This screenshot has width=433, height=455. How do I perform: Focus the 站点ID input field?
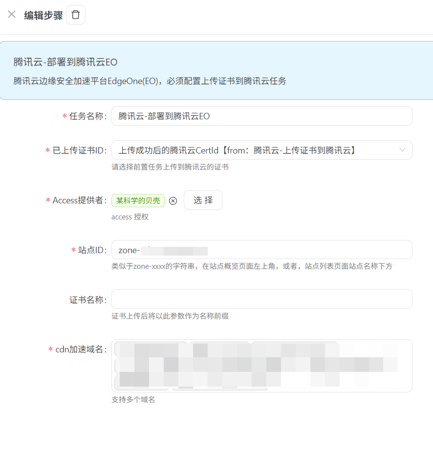pos(262,250)
